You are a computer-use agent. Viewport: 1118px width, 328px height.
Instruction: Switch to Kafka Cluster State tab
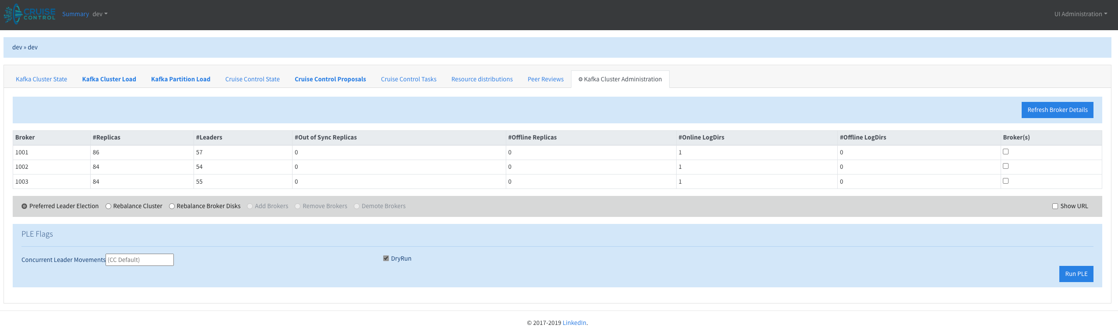click(42, 79)
